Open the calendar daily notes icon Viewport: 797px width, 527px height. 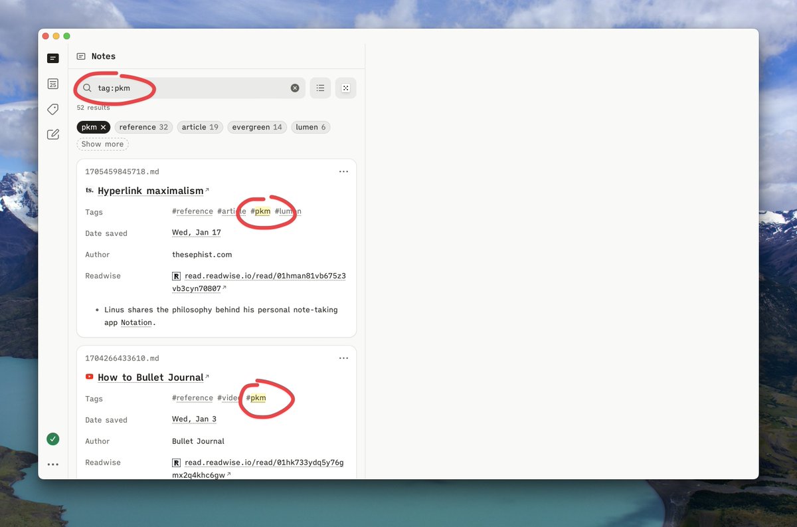pos(53,84)
